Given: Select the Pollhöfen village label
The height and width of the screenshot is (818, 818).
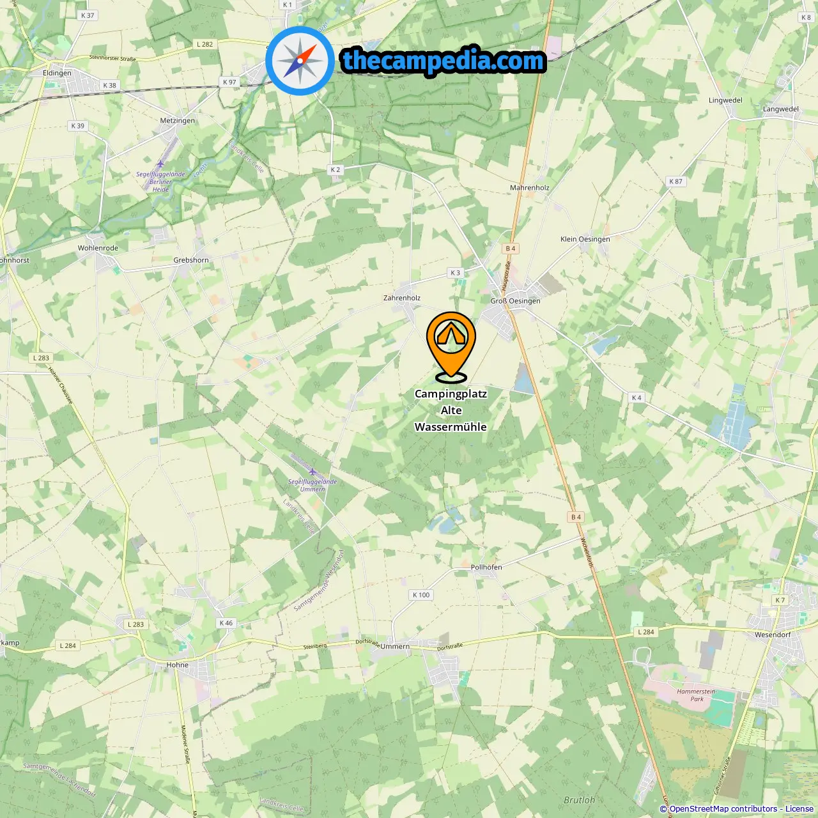Looking at the screenshot, I should click(486, 567).
